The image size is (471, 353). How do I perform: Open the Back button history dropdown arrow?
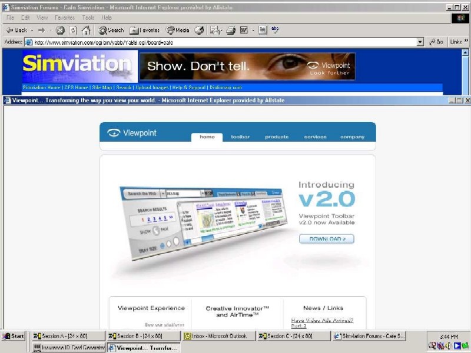coord(32,30)
